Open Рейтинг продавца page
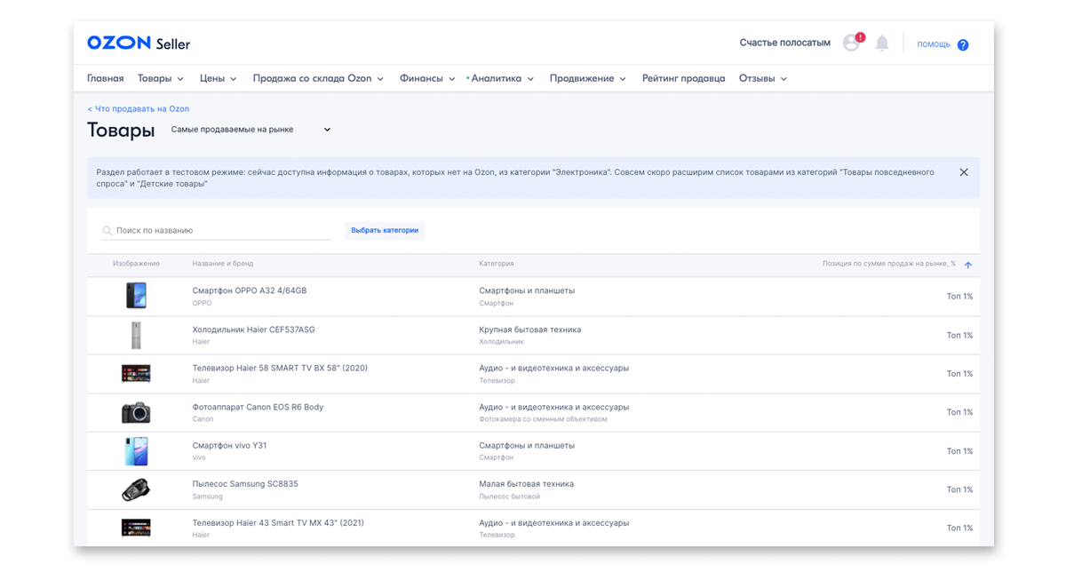The width and height of the screenshot is (1066, 580). pos(683,78)
